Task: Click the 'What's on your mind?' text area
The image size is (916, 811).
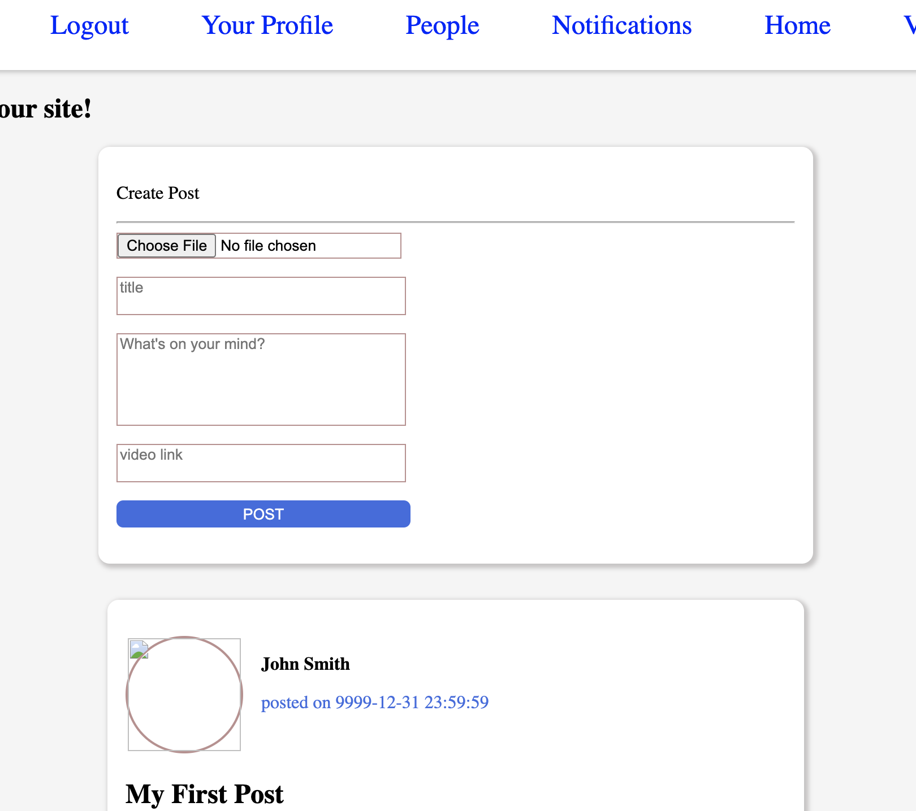Action: click(x=261, y=380)
